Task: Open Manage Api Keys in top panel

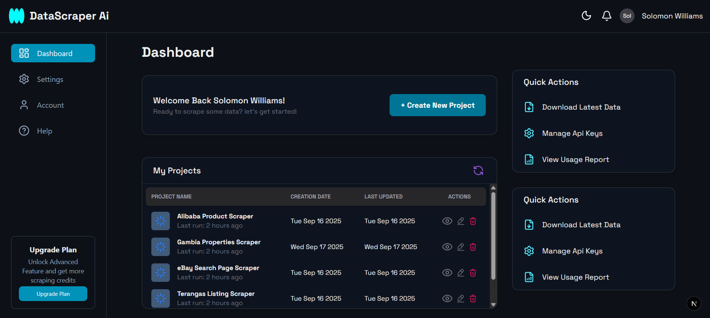Action: pos(572,133)
